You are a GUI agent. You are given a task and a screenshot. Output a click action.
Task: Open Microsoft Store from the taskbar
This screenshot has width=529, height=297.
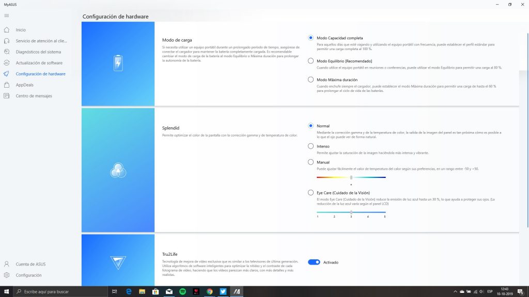pos(155,292)
